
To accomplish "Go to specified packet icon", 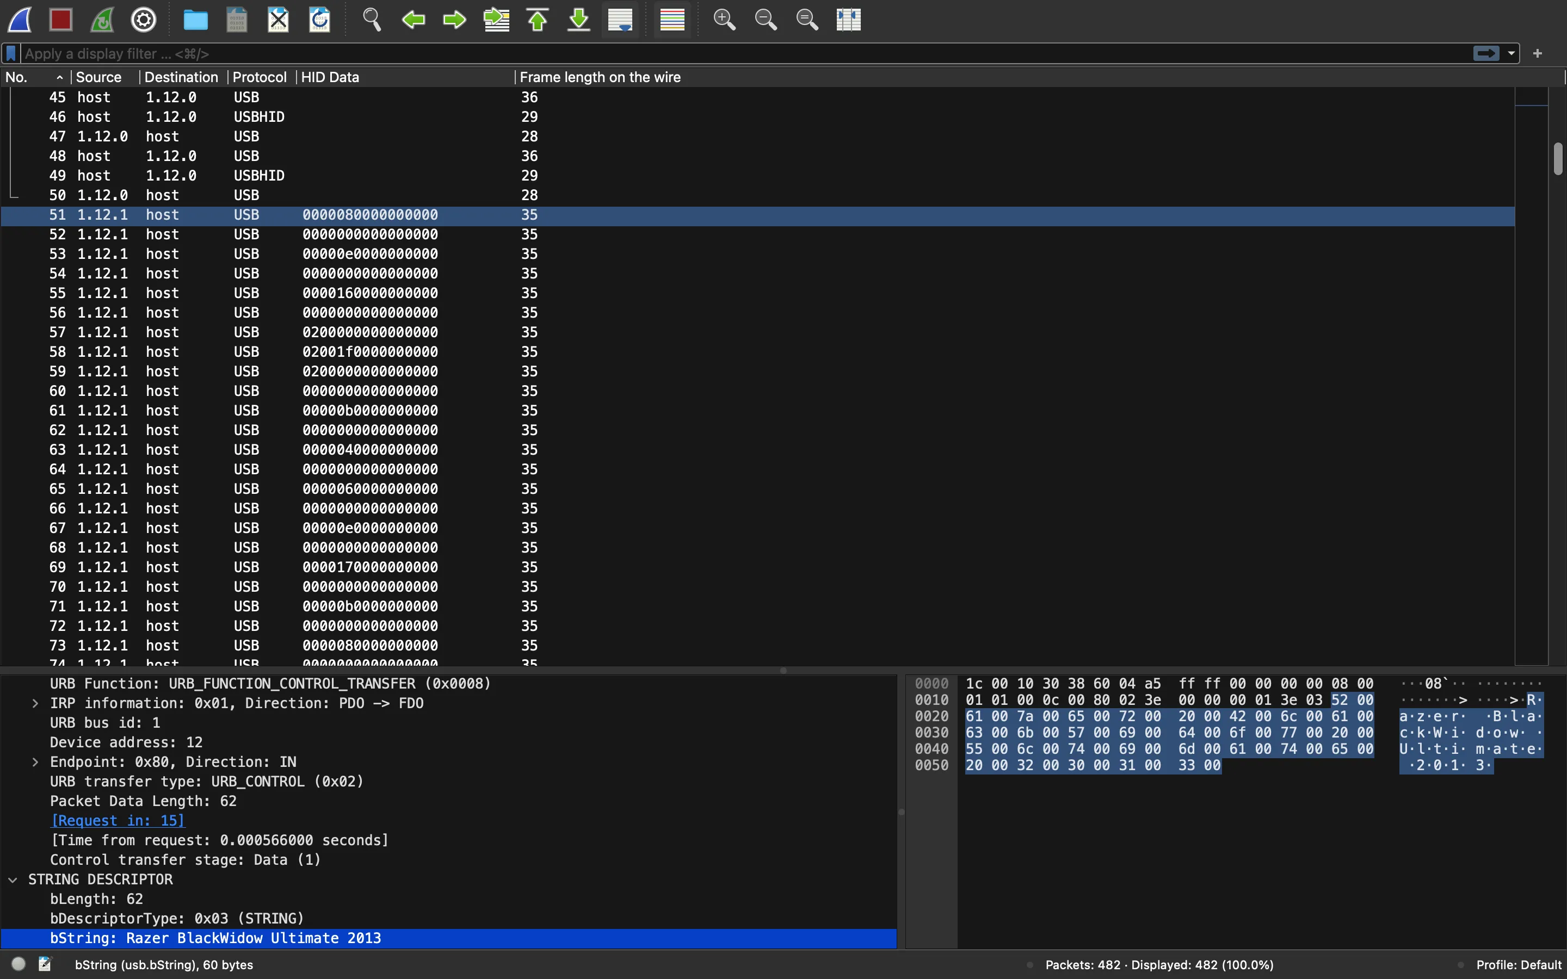I will 497,20.
